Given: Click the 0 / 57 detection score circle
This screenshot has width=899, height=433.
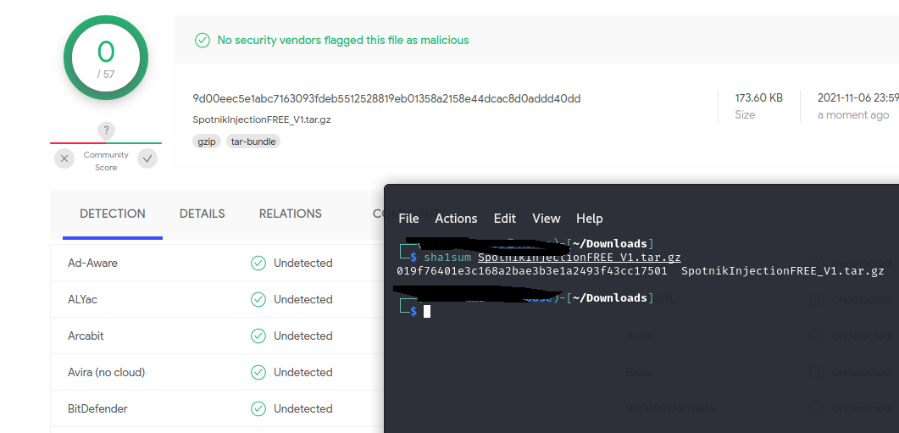Looking at the screenshot, I should click(x=106, y=58).
